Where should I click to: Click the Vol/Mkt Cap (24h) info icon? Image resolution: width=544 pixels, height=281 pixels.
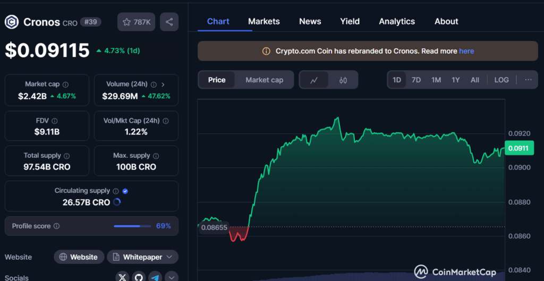[x=166, y=121]
